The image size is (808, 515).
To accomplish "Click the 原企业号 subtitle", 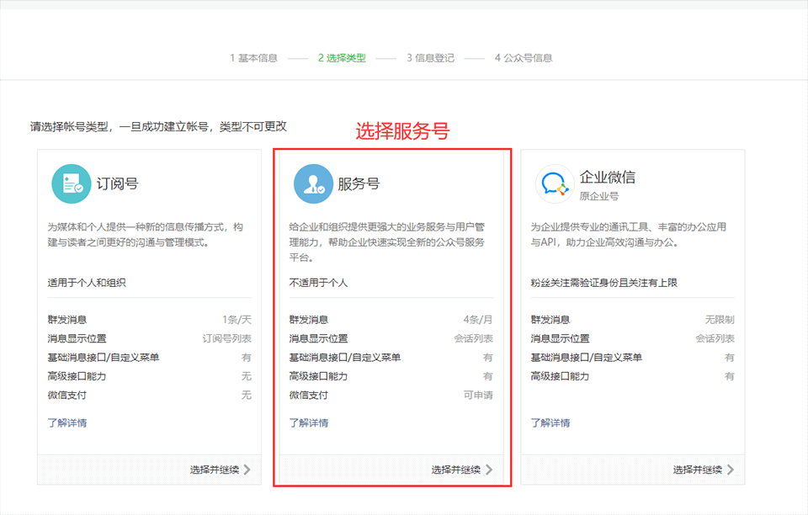I will click(598, 196).
